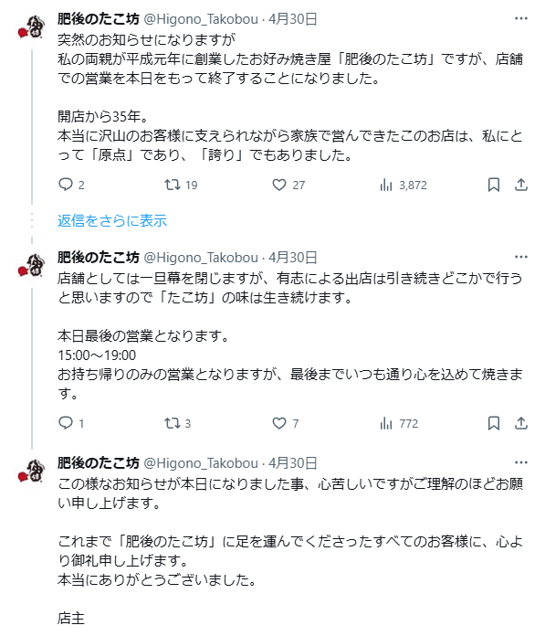The image size is (545, 636).
Task: Retweet the second tweet with 3 retweets
Action: 177,423
